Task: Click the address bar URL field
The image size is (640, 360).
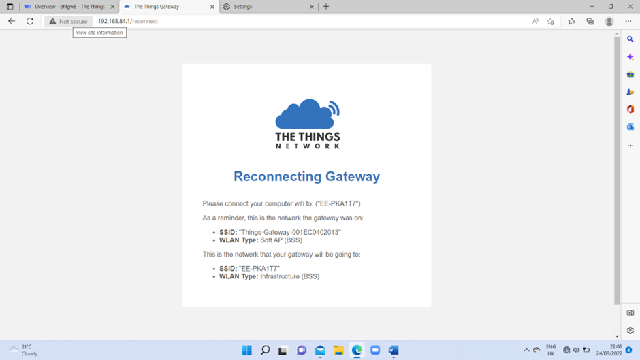Action: point(306,22)
